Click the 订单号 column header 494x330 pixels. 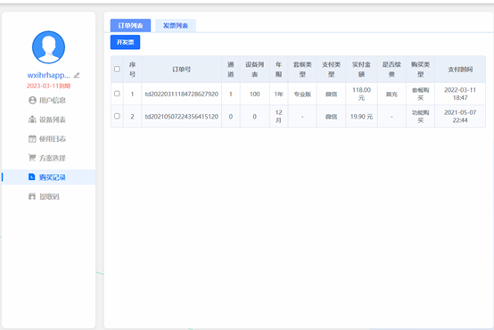coord(182,70)
